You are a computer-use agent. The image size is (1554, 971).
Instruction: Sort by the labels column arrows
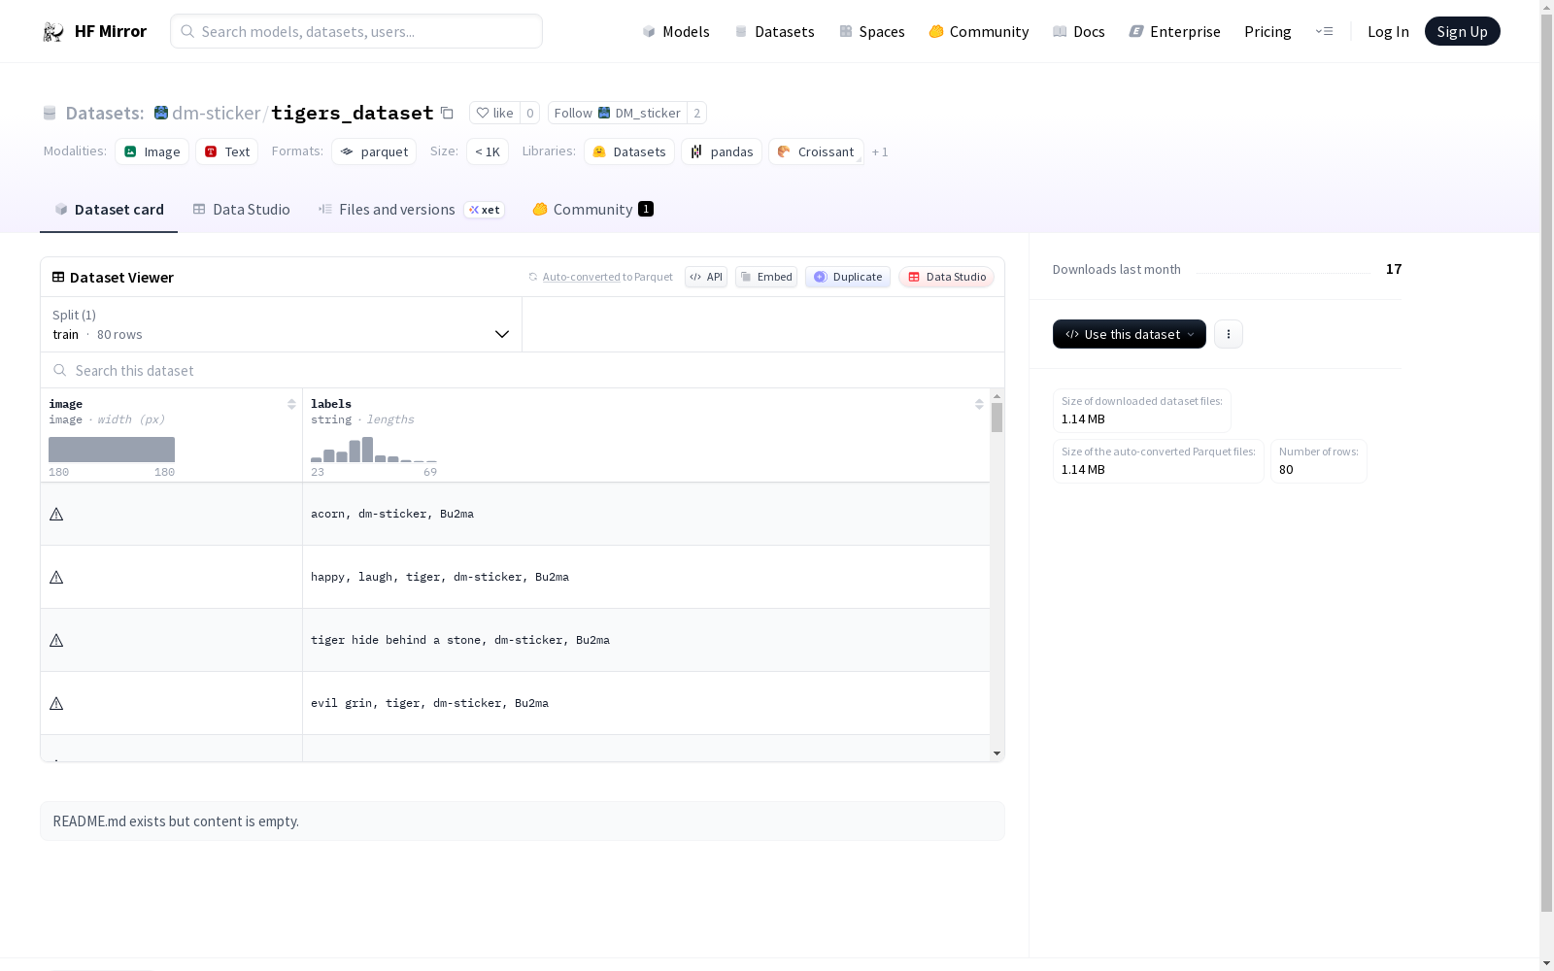tap(979, 404)
